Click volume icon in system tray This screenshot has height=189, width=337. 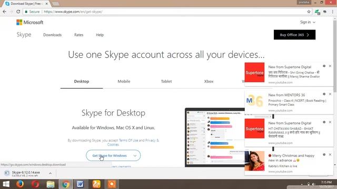coord(314,184)
